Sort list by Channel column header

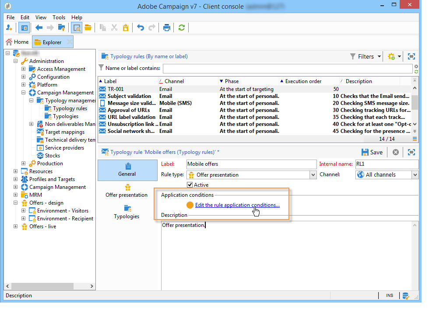coord(188,81)
